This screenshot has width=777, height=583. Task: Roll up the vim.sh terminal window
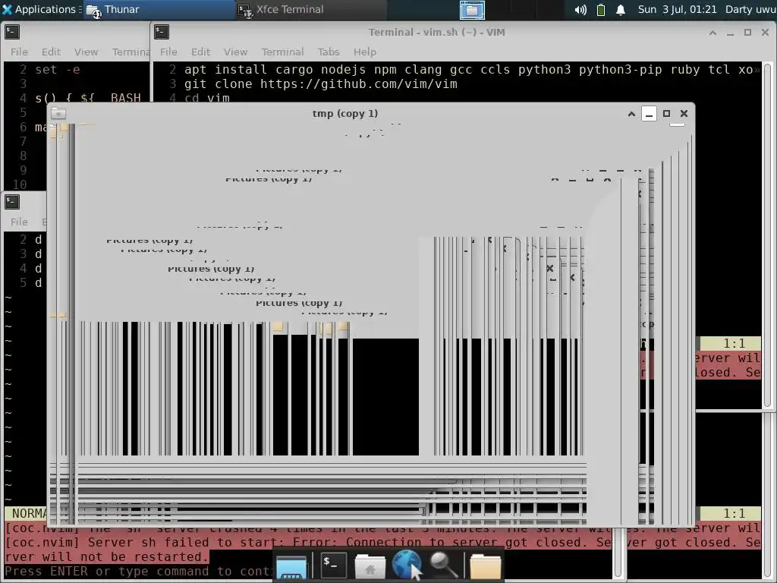[x=713, y=32]
